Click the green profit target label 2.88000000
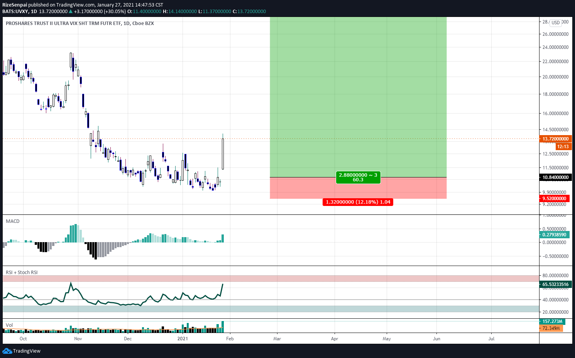 [358, 177]
